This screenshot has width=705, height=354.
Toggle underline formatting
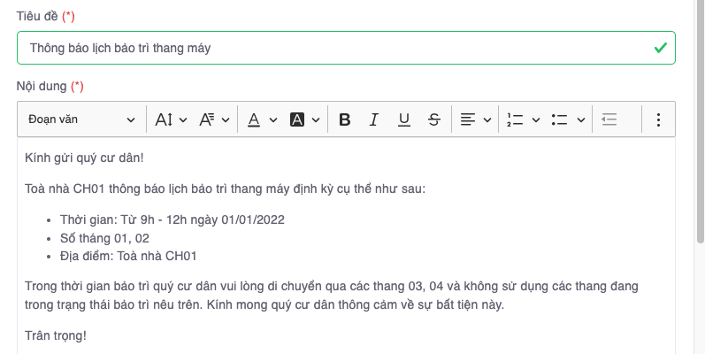403,119
